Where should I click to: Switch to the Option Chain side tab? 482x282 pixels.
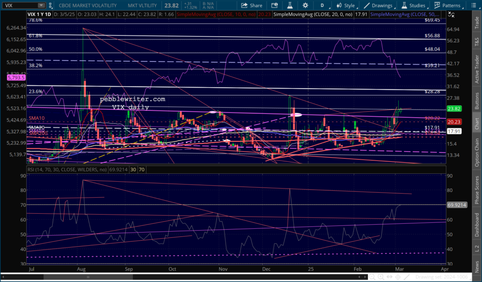coord(477,150)
